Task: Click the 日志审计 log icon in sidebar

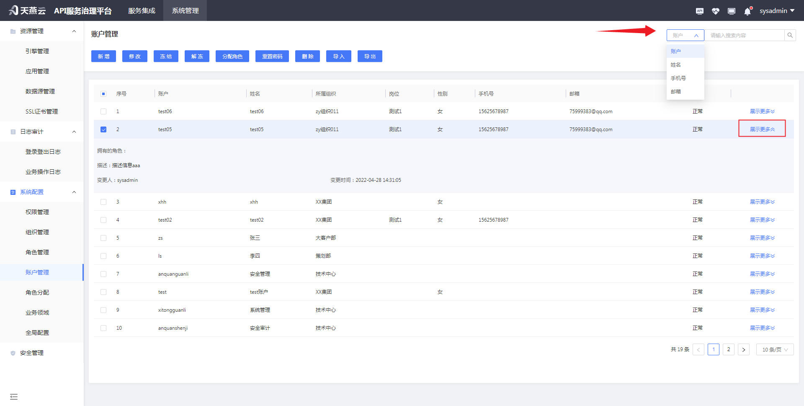Action: click(13, 131)
